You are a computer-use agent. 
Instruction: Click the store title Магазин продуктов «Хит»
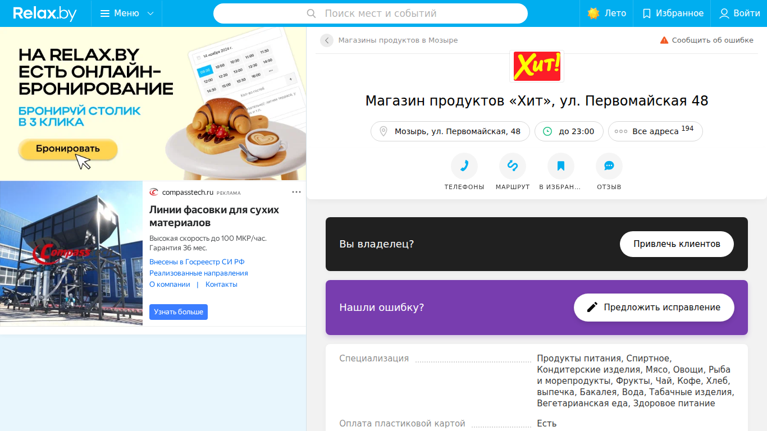click(x=537, y=101)
